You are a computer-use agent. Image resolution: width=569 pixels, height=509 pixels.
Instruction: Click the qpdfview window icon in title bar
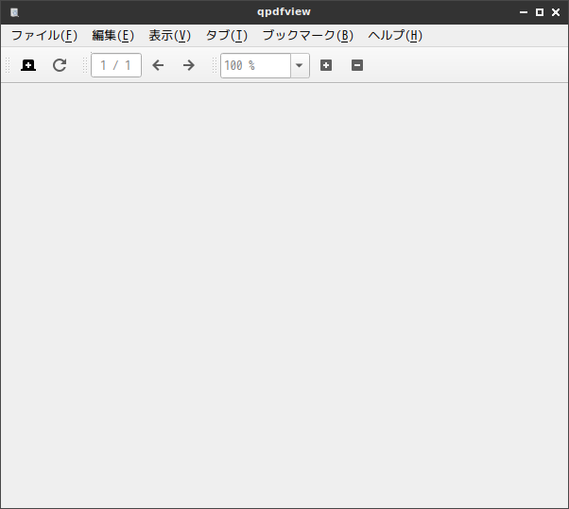pos(14,12)
